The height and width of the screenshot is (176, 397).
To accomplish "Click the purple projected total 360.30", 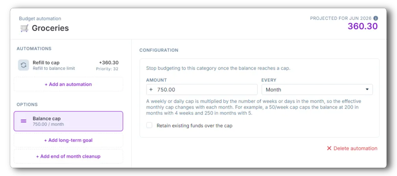I will (362, 26).
